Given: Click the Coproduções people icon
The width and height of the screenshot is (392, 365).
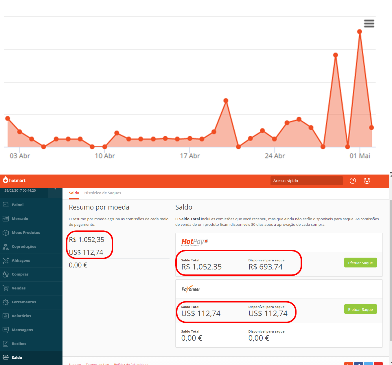Looking at the screenshot, I should [5, 247].
